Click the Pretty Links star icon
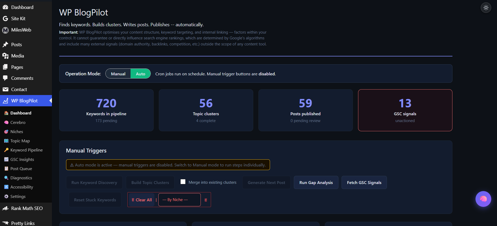Viewport: 497px width, 226px height. [5, 223]
